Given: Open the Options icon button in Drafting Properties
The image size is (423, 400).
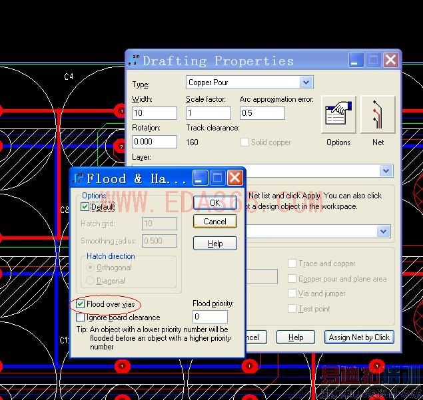Looking at the screenshot, I should [338, 114].
